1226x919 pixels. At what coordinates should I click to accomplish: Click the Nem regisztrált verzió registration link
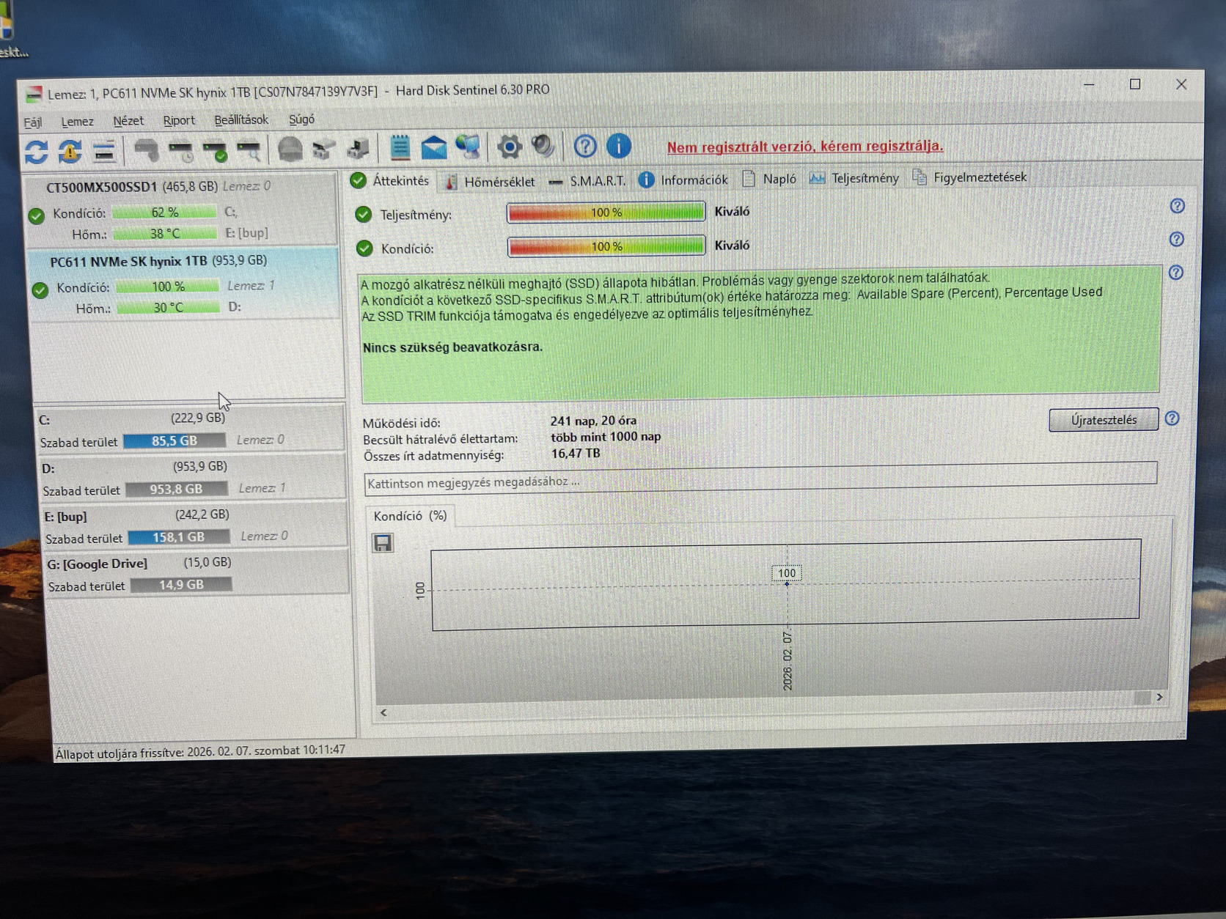(805, 147)
